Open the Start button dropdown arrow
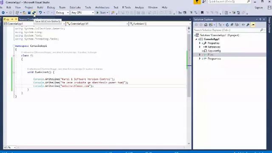Image resolution: width=272 pixels, height=153 pixels. click(108, 13)
